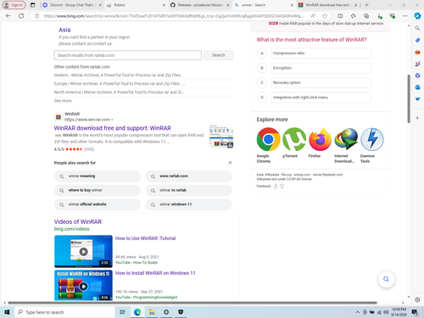Open Windows Start menu
Viewport: 424px width, 318px height.
coord(7,312)
